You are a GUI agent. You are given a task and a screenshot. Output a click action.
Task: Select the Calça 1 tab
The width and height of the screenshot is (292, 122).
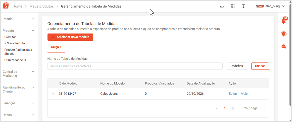tap(56, 47)
